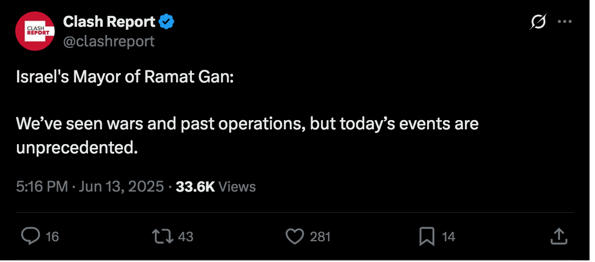Screen dimensions: 595x262
Task: Click the 33.6K Views counter
Action: pos(215,187)
